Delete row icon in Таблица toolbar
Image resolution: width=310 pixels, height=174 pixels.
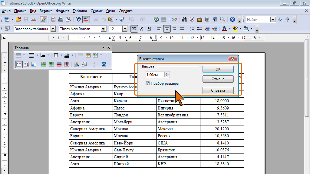point(59,64)
